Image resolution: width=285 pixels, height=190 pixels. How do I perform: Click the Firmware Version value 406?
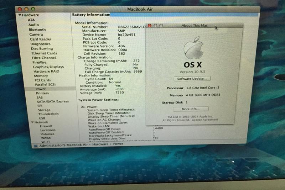point(121,46)
